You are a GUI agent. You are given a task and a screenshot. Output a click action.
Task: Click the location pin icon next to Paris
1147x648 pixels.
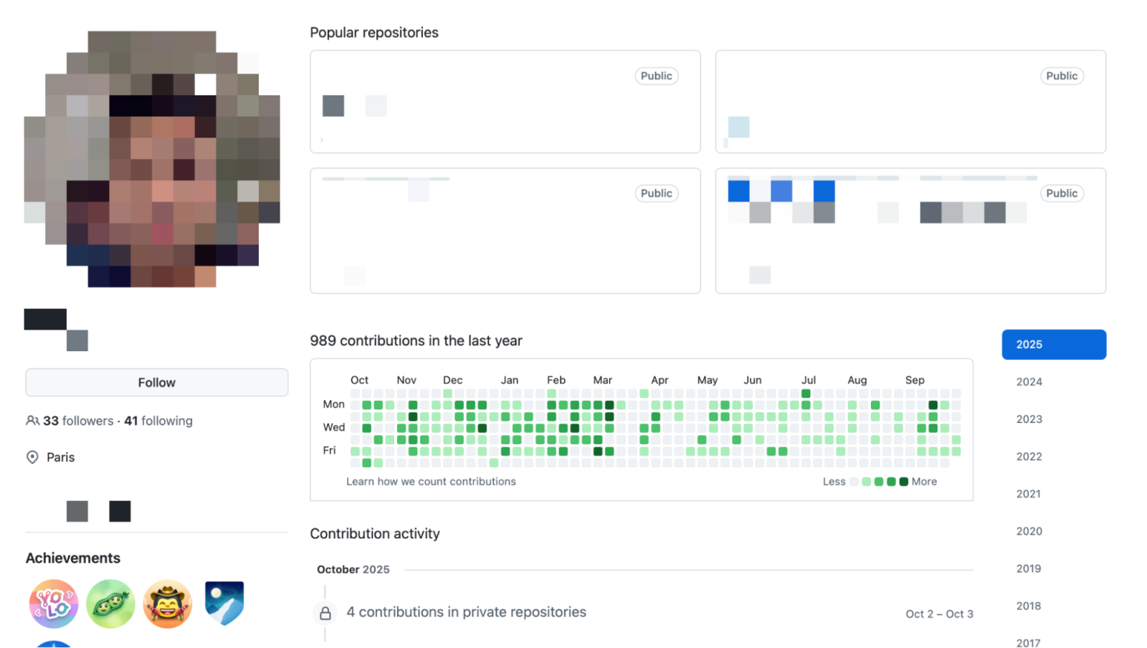[32, 457]
